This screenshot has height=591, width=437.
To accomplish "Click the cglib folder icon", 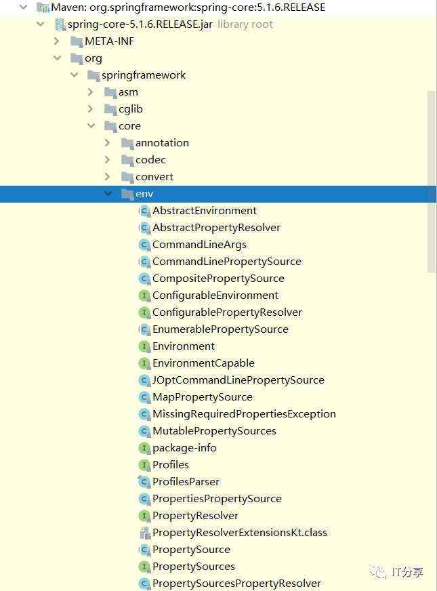I will (x=110, y=109).
